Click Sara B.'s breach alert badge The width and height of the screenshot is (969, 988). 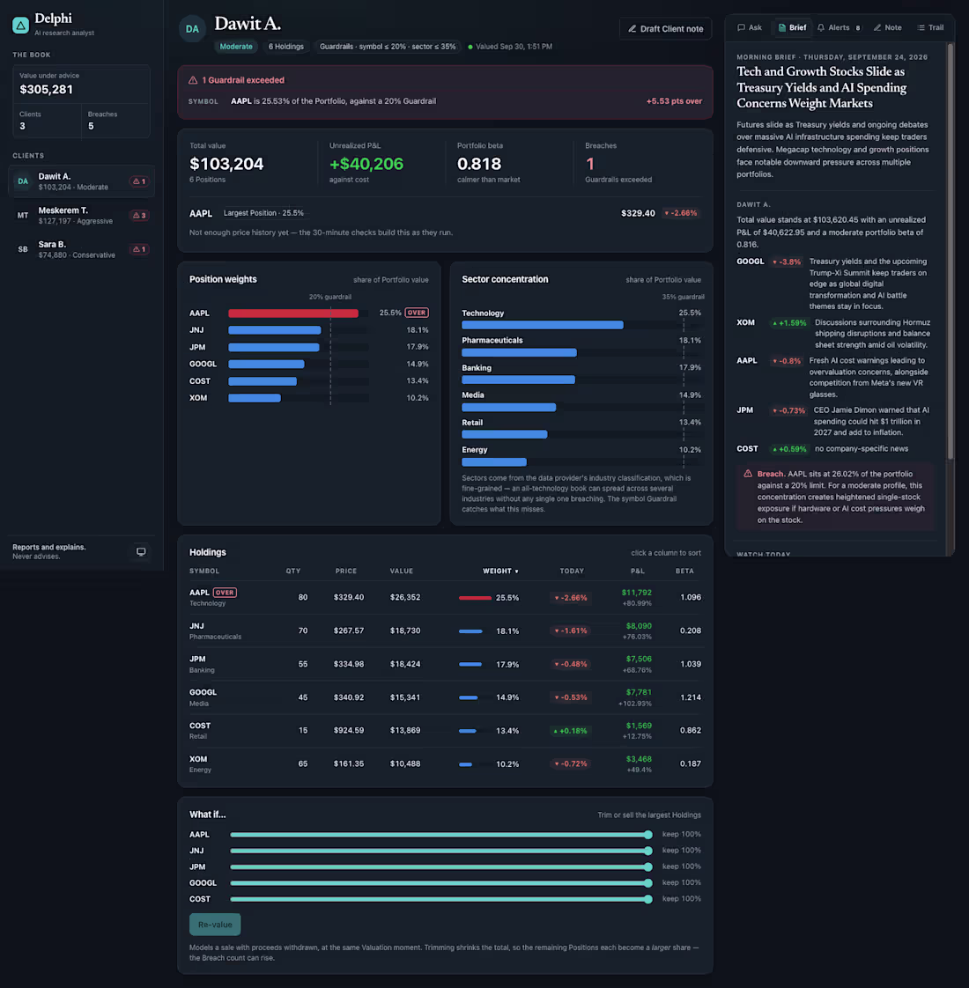click(139, 249)
